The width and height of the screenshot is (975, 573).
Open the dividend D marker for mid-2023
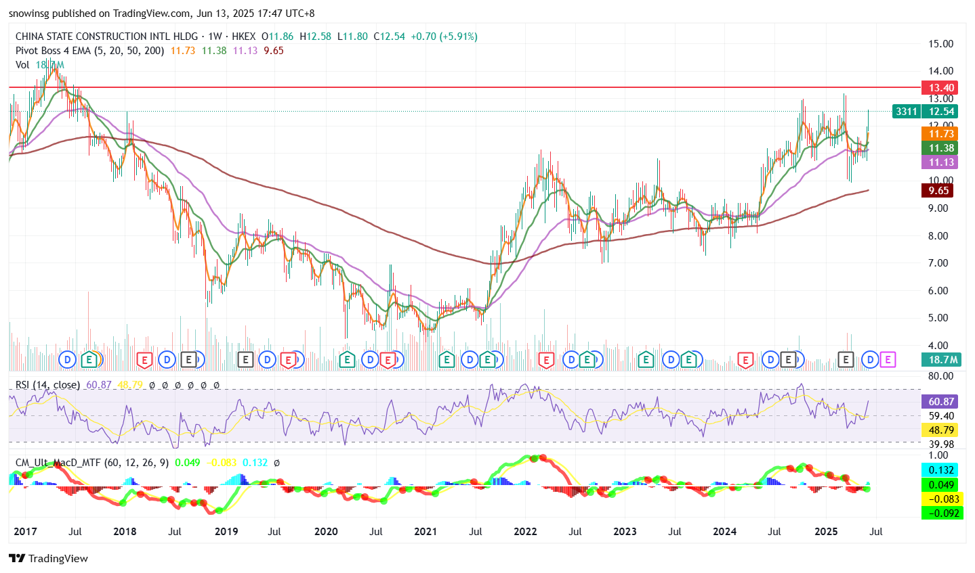(671, 359)
